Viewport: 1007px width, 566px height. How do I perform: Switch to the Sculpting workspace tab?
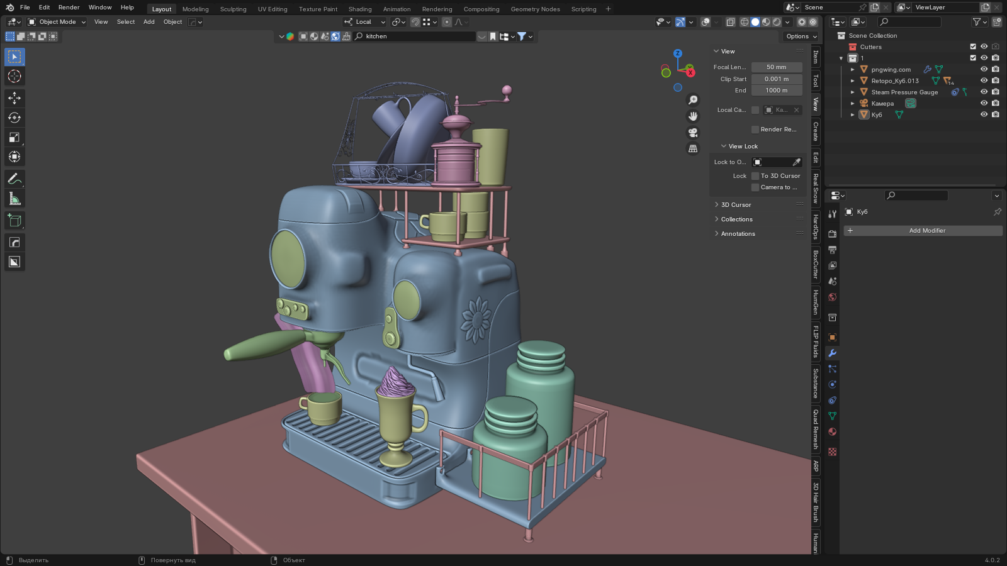click(x=233, y=9)
